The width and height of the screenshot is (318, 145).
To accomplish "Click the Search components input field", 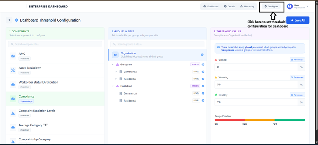I will 55,44.
